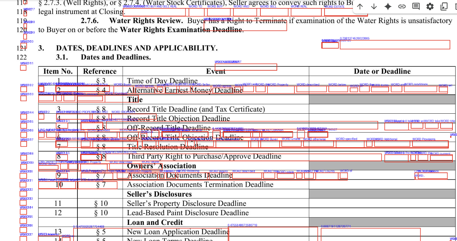Screen dimensions: 457x241
Task: Click the bold "Water Rights Examination Deadline" phrase
Action: click(x=181, y=30)
